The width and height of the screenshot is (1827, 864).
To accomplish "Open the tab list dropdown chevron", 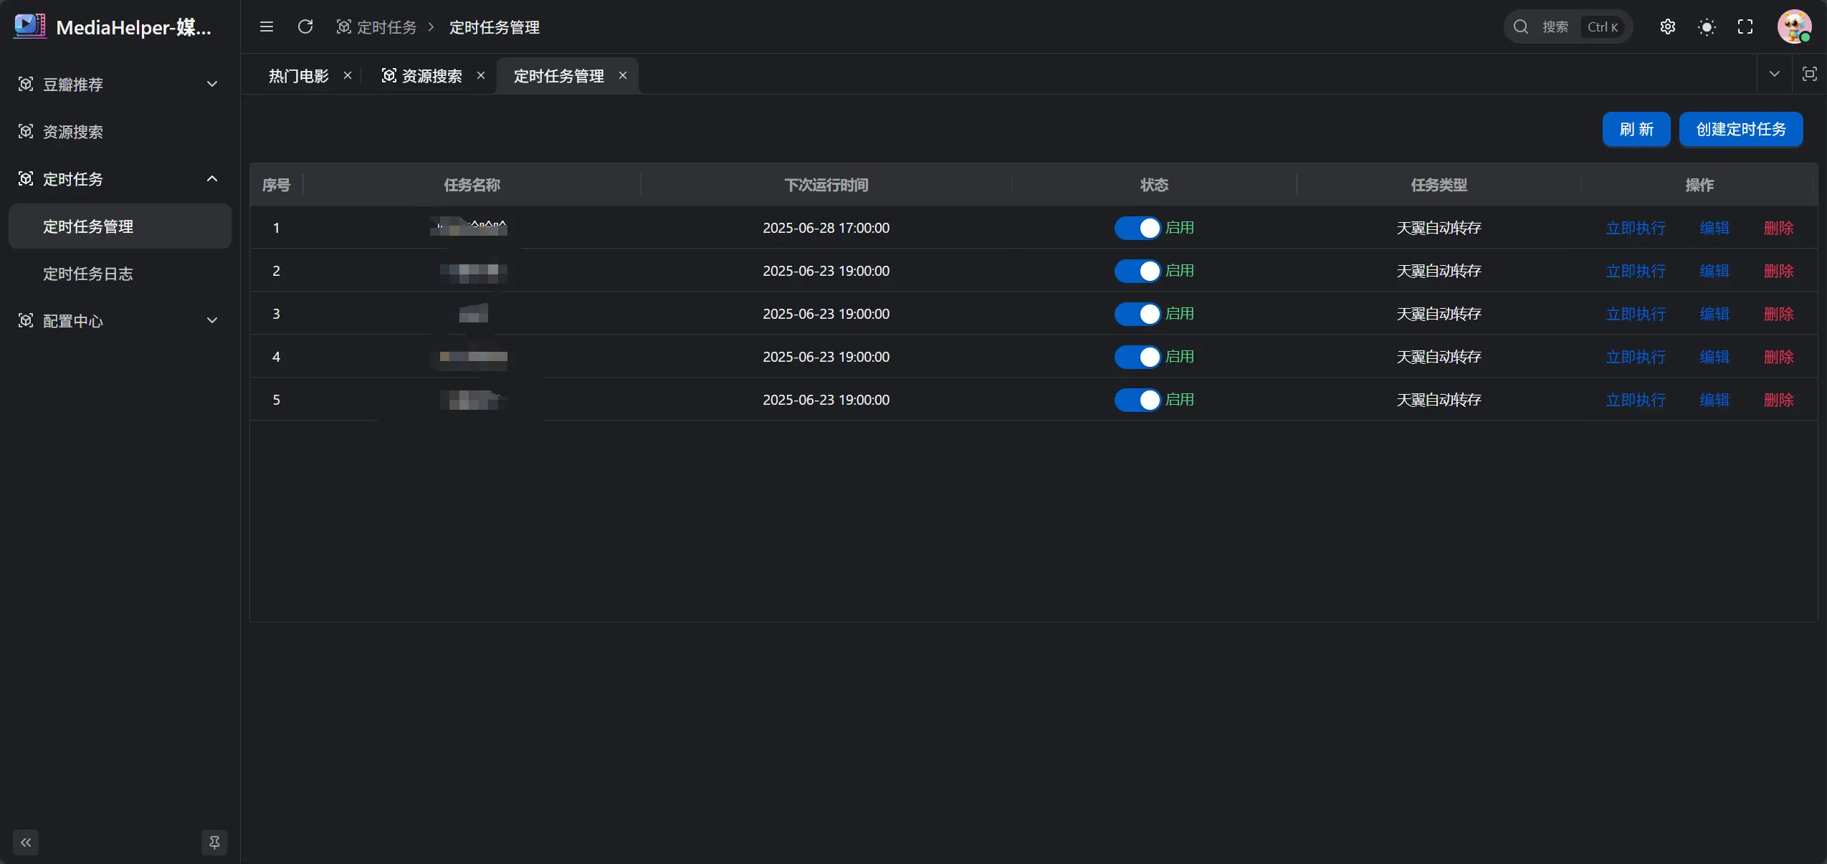I will (x=1775, y=74).
